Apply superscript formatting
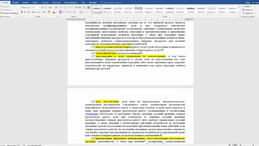 [40, 12]
